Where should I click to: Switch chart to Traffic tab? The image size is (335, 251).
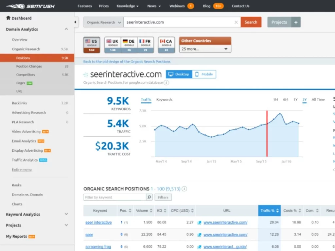tap(146, 99)
